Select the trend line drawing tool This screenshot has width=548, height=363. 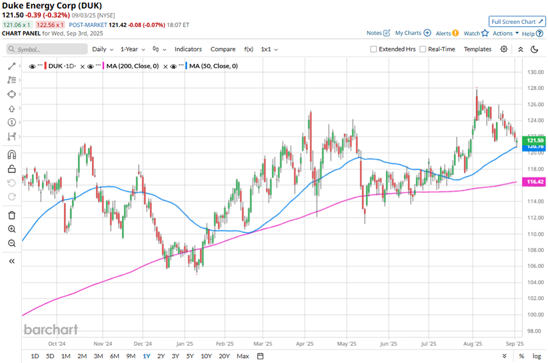[x=12, y=66]
